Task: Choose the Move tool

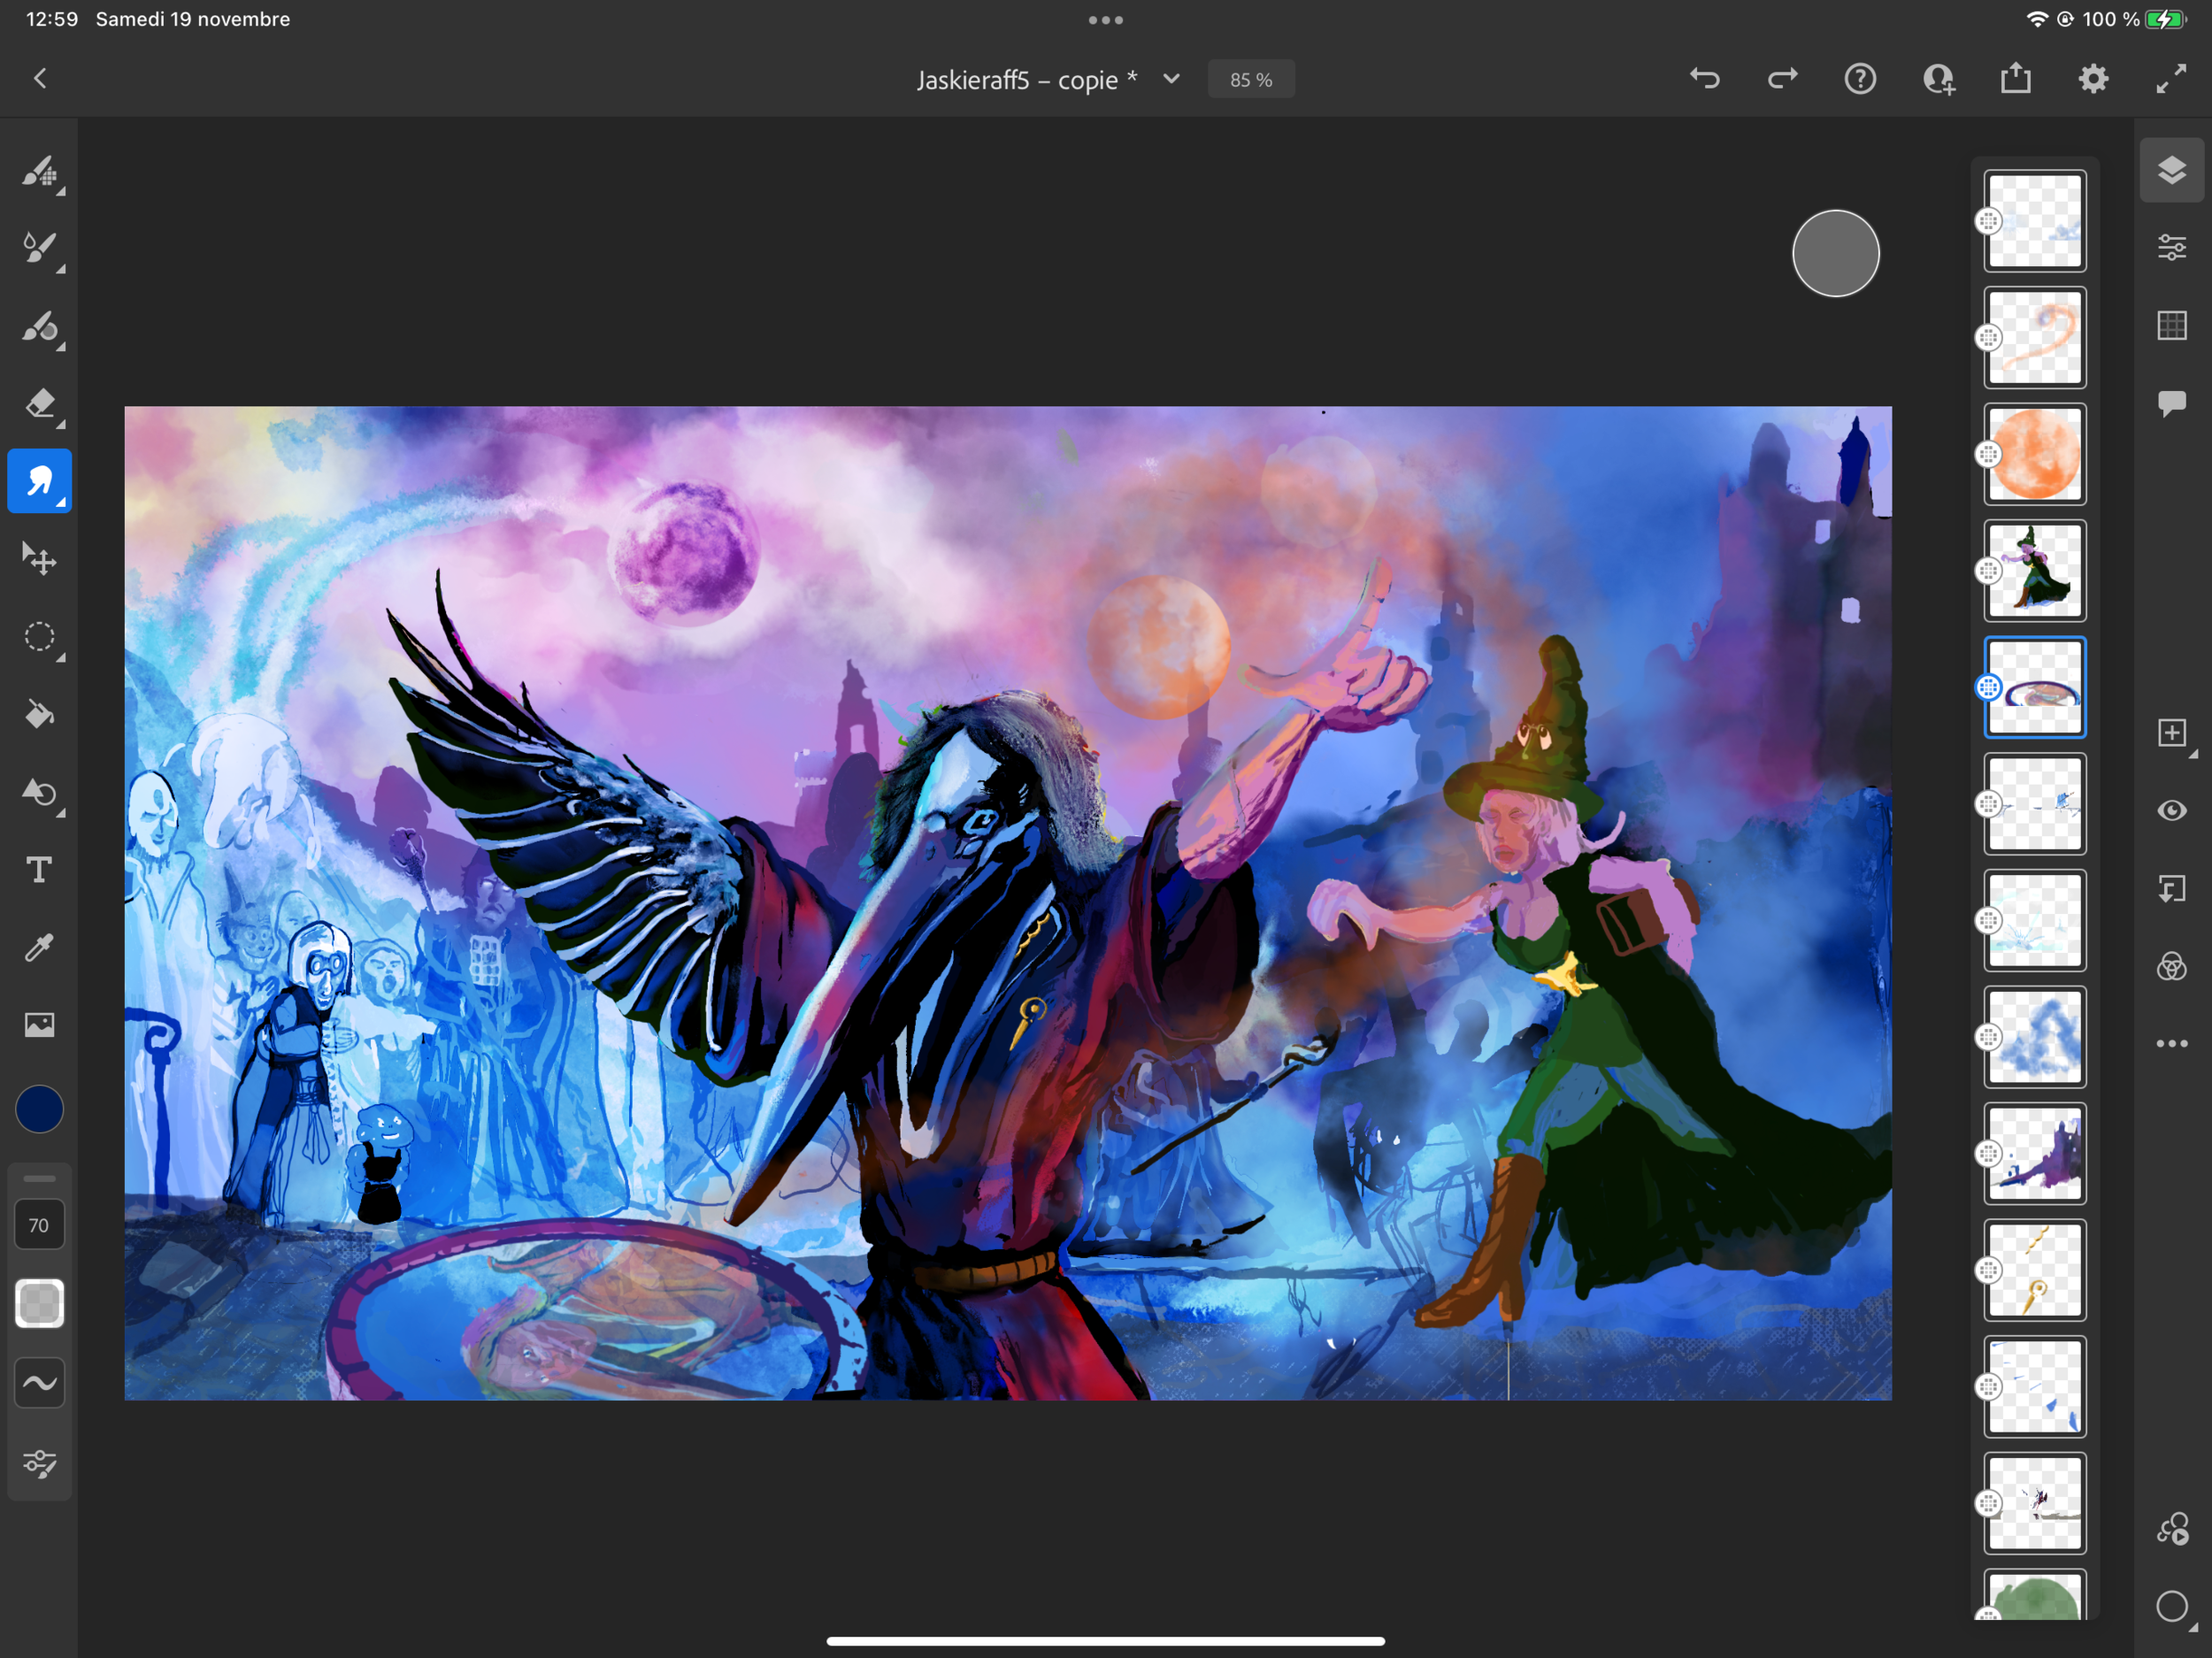Action: (x=39, y=559)
